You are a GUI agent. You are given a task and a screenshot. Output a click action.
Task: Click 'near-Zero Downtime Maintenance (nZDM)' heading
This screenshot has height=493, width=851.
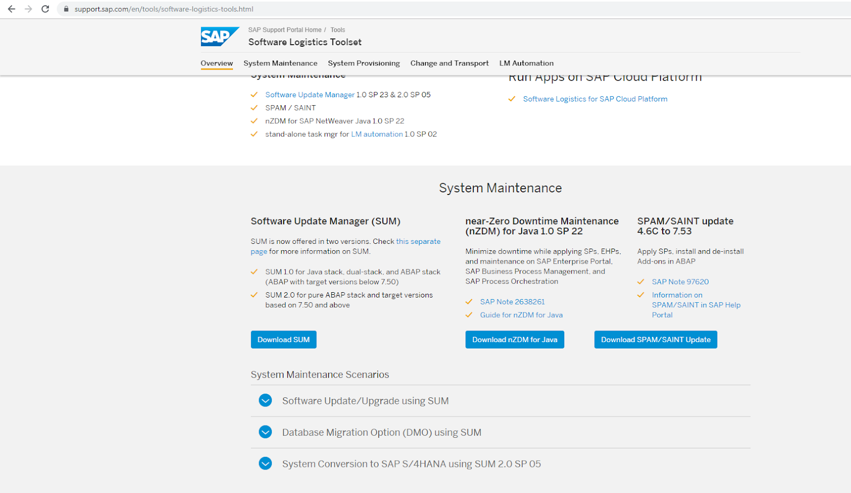tap(542, 226)
